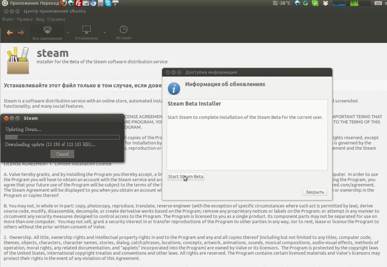Screen dimensions: 387x267
Task: Click the '2. Ownership' license paragraph
Action: coord(192,248)
